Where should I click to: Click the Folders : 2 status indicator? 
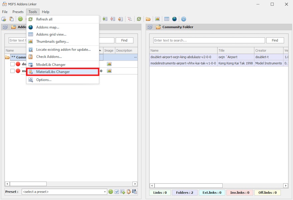185,193
